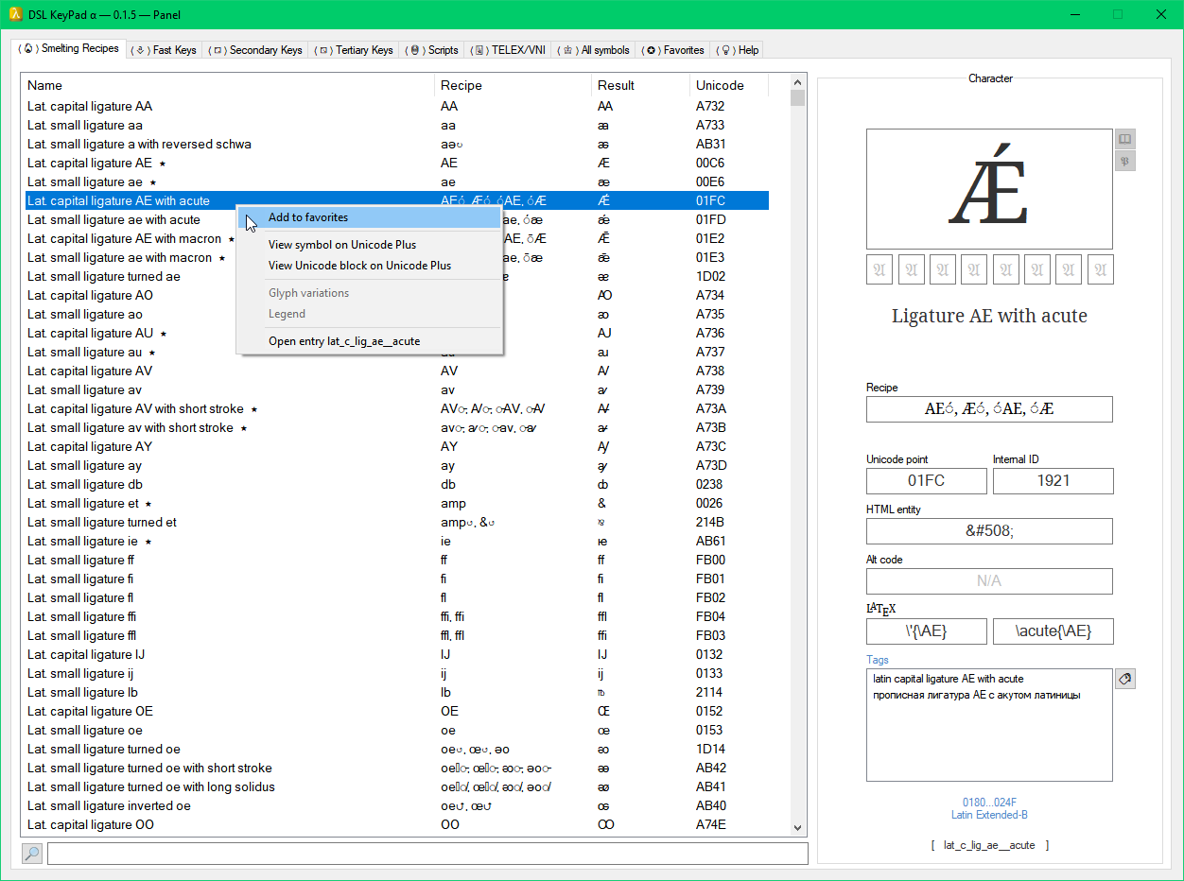
Task: Select row Lat. capital ligature OO
Action: 396,824
